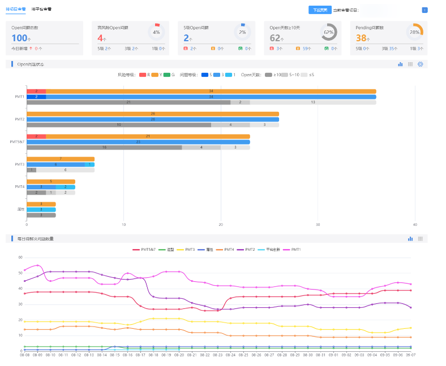
Task: Click the 62% donut ring icon
Action: click(328, 32)
